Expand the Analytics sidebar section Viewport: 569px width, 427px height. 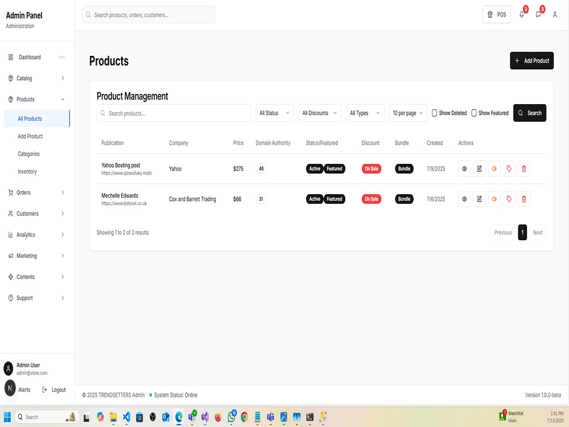[x=36, y=235]
